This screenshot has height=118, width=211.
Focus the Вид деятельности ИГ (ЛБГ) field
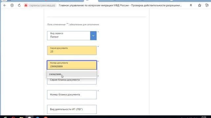click(72, 109)
